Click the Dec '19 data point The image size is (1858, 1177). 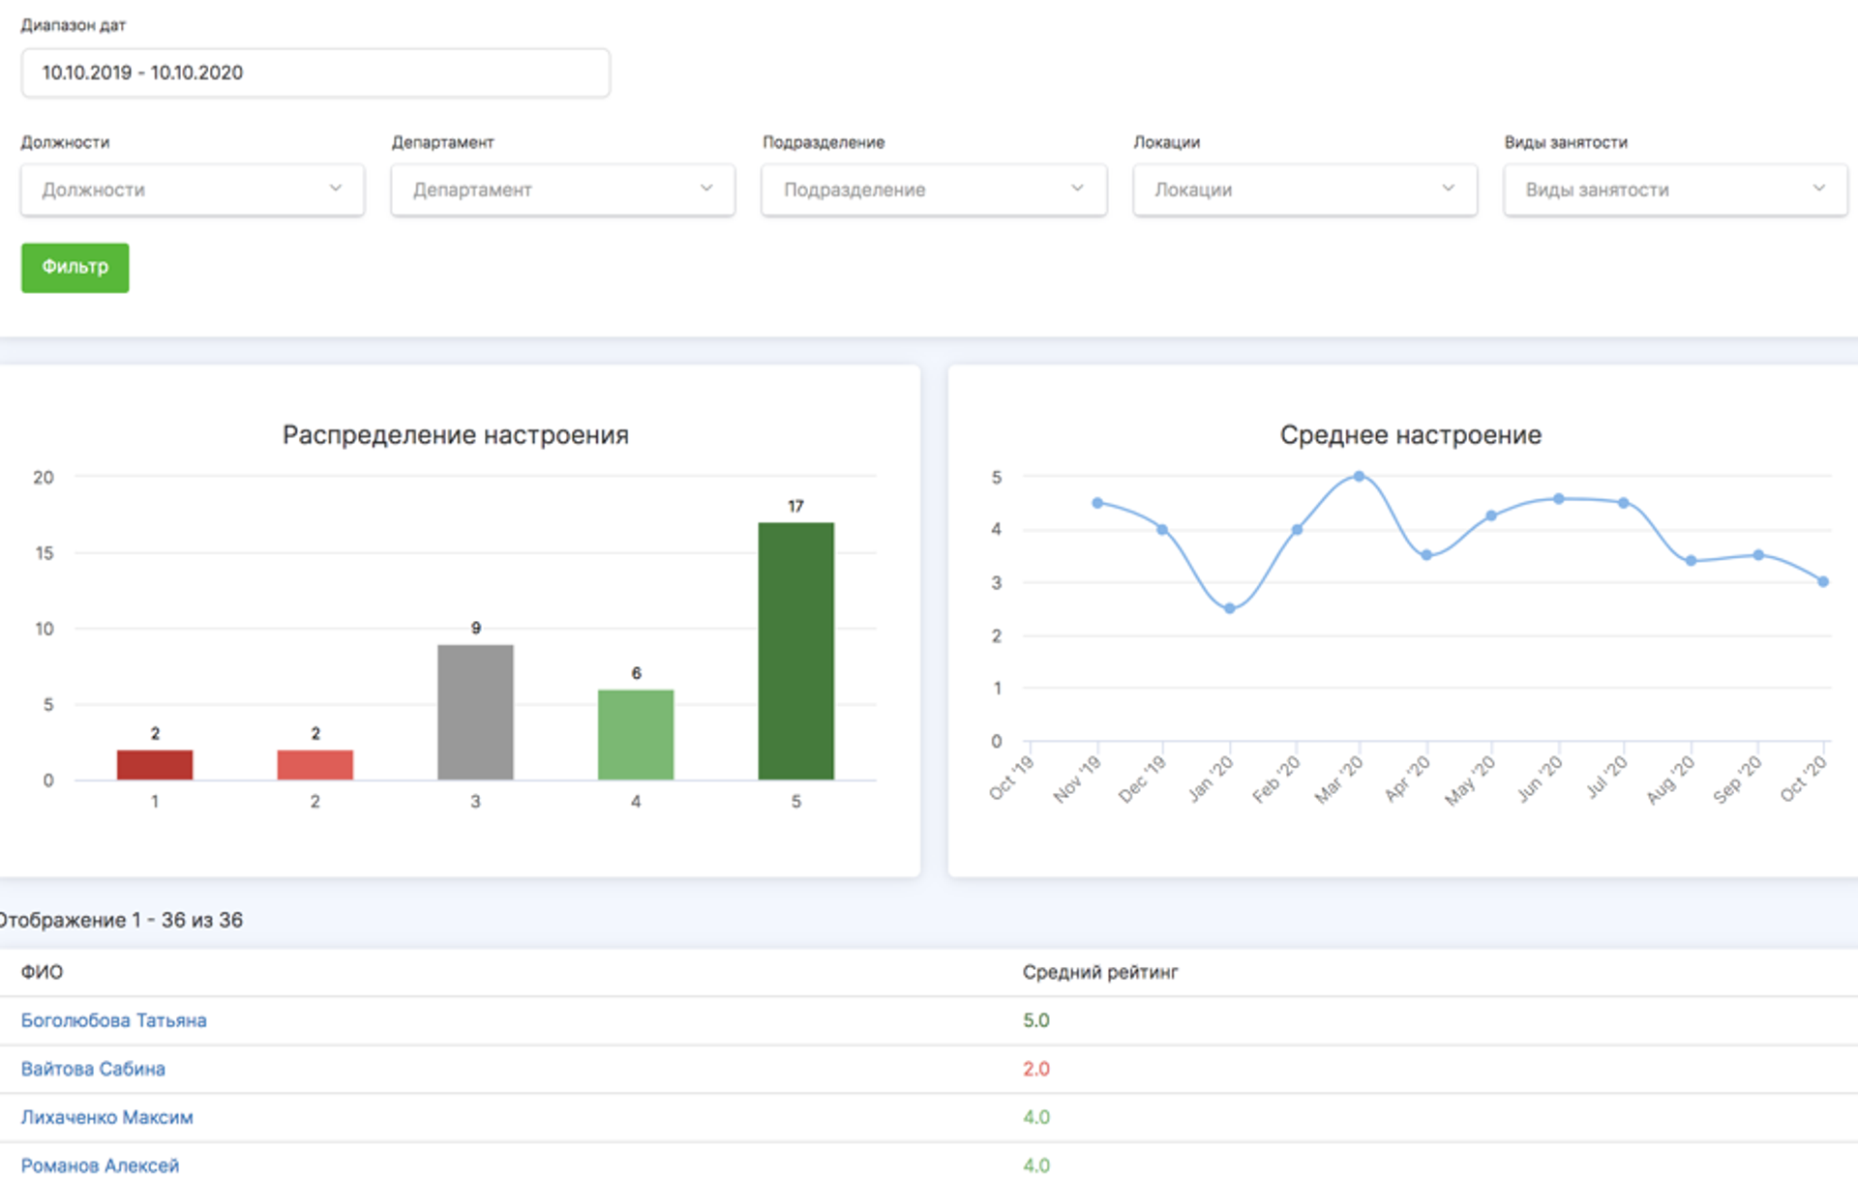pyautogui.click(x=1162, y=529)
